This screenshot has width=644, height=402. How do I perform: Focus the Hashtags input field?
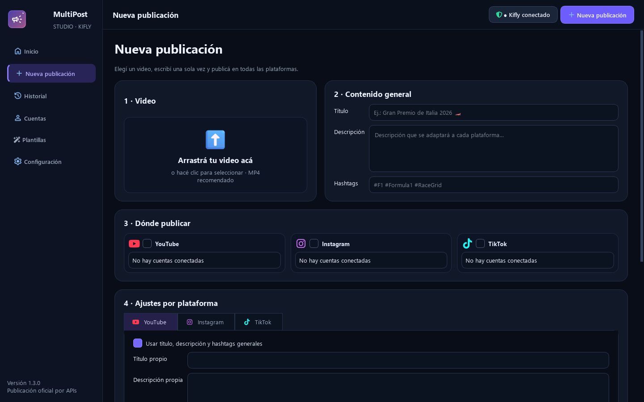494,185
